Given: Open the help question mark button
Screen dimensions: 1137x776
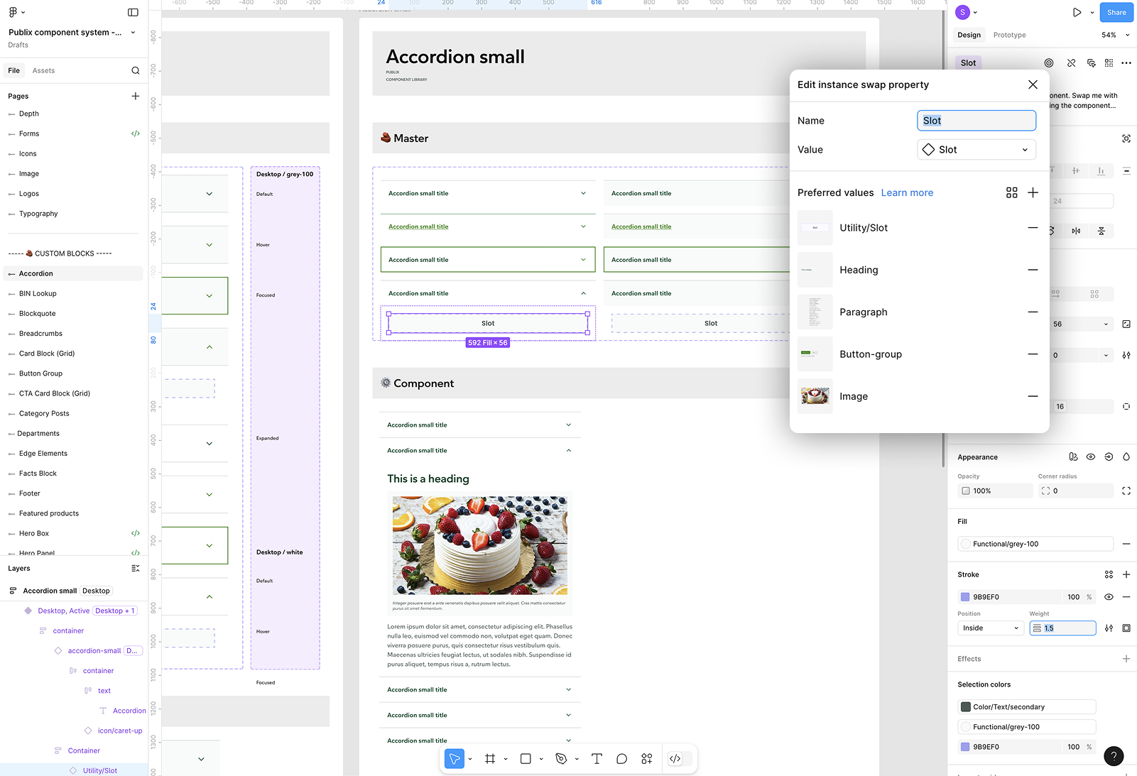Looking at the screenshot, I should point(1114,756).
